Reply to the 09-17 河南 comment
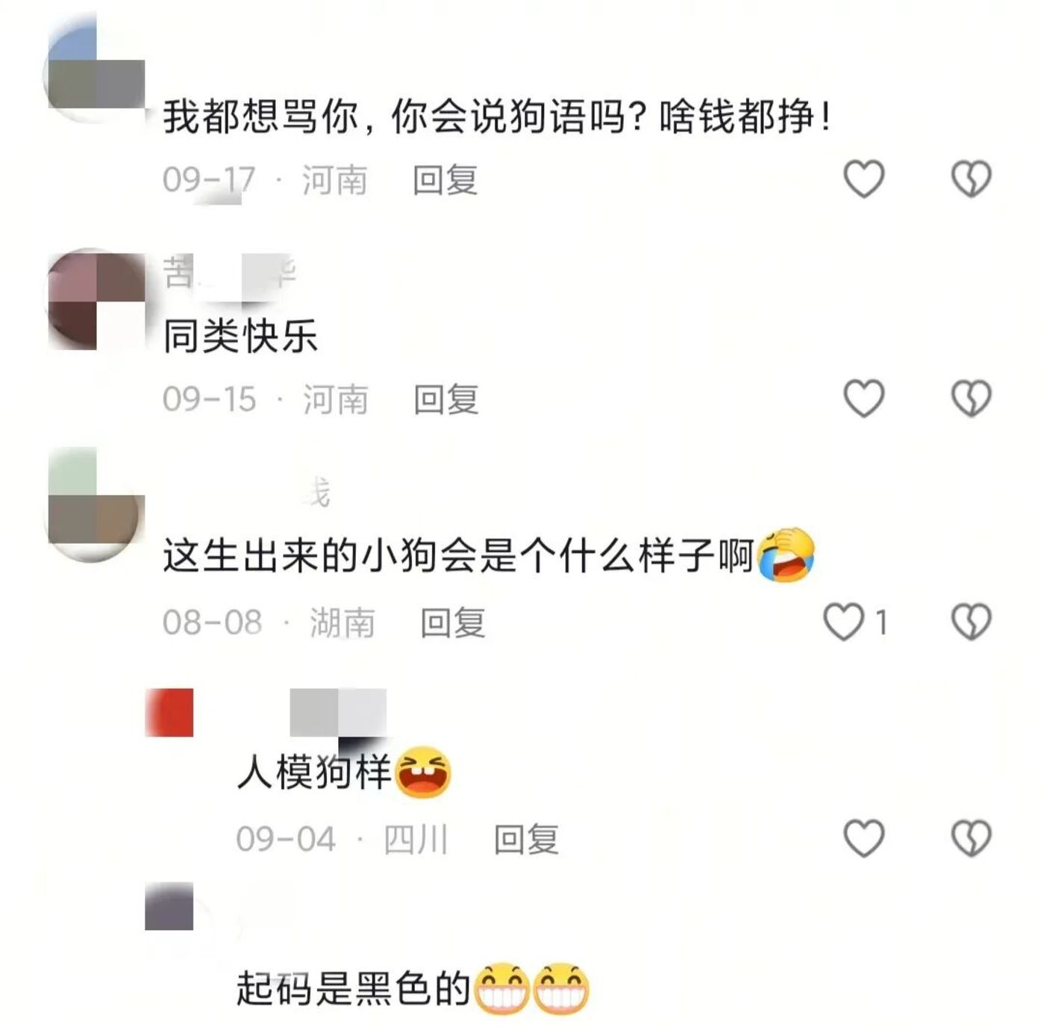The image size is (1044, 1027). click(x=446, y=180)
